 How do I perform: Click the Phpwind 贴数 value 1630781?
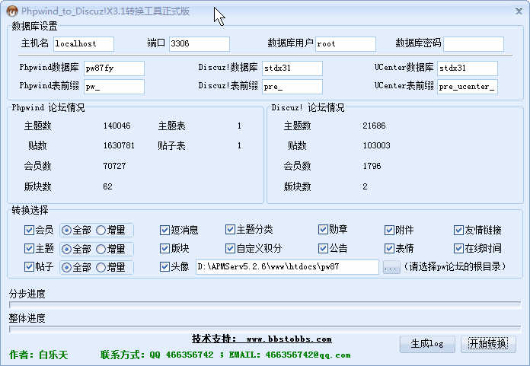(119, 145)
